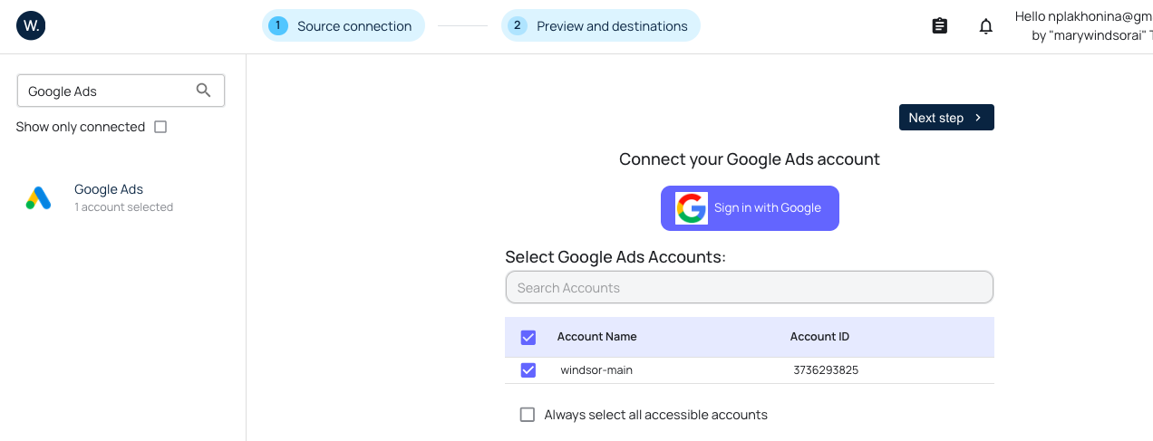Click the search magnifier icon
This screenshot has height=441, width=1153.
(x=204, y=91)
